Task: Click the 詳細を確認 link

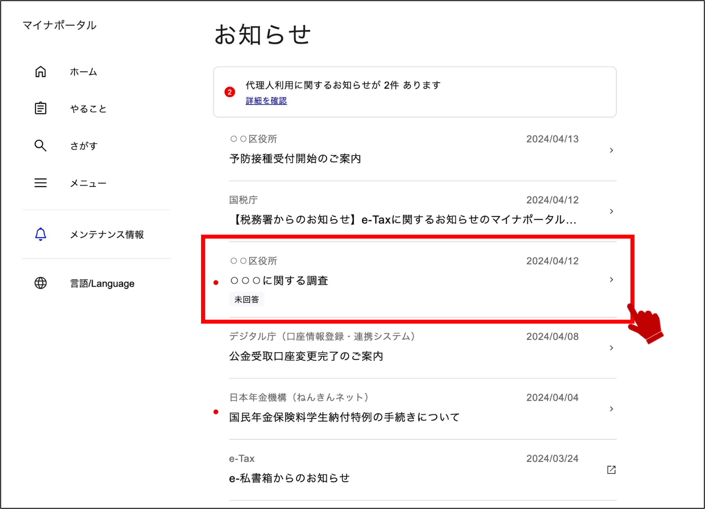Action: pos(266,101)
